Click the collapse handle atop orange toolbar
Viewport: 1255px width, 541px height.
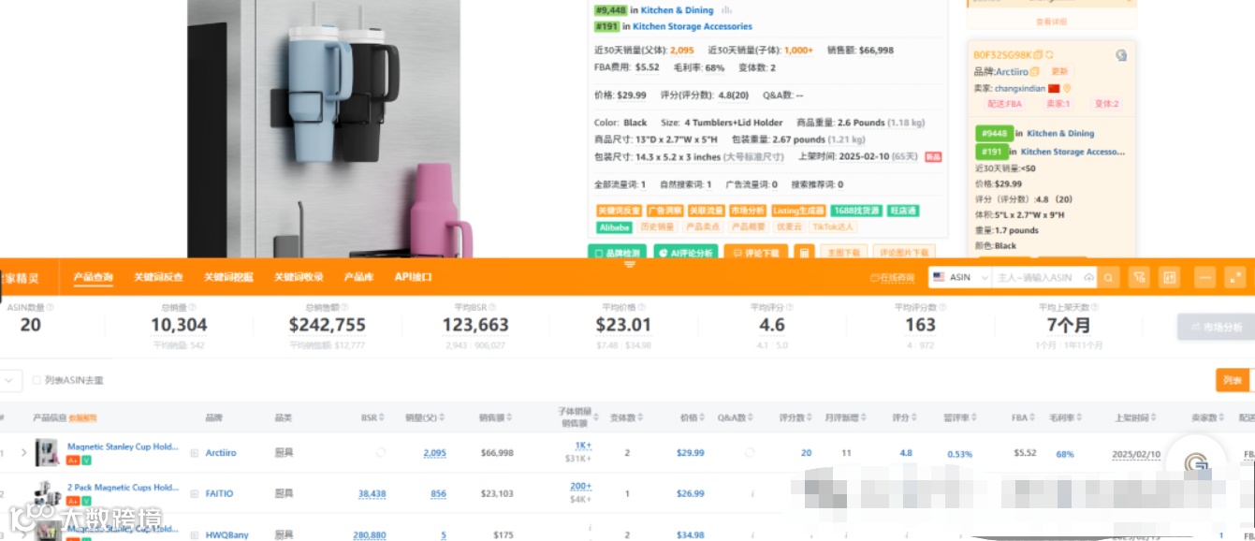point(629,265)
